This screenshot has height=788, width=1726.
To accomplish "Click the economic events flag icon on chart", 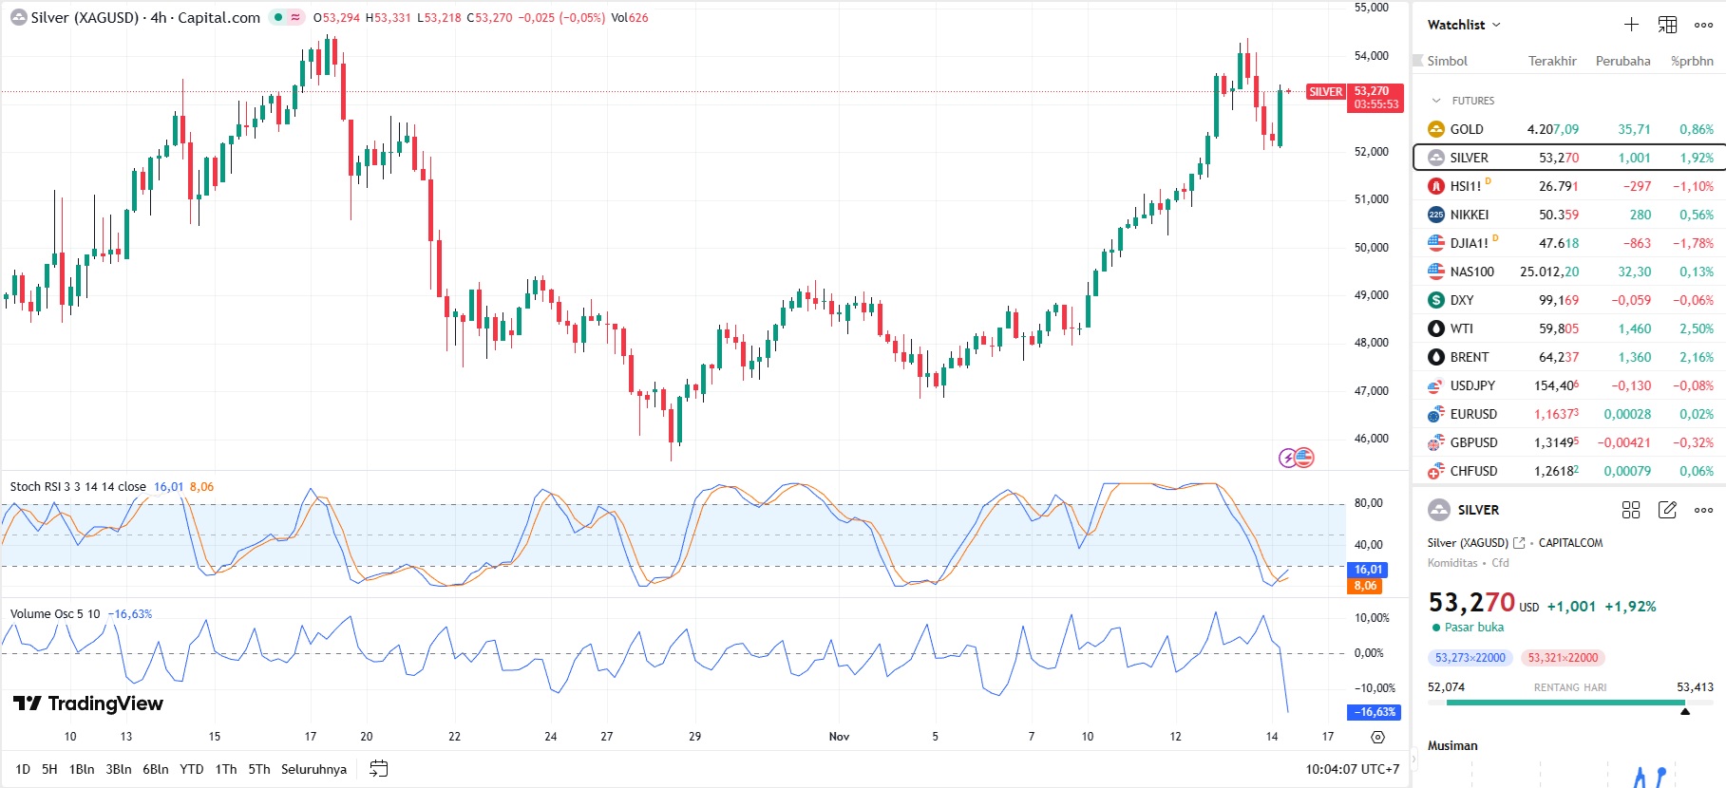I will (1304, 458).
